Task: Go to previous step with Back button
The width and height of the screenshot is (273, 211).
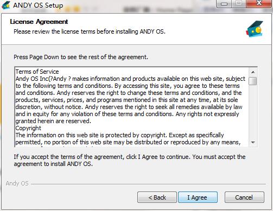Action: [x=157, y=197]
